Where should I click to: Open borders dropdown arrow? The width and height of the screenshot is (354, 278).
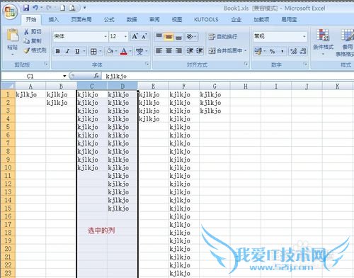[x=101, y=51]
